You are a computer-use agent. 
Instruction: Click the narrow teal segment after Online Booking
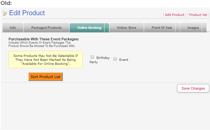(x=106, y=27)
